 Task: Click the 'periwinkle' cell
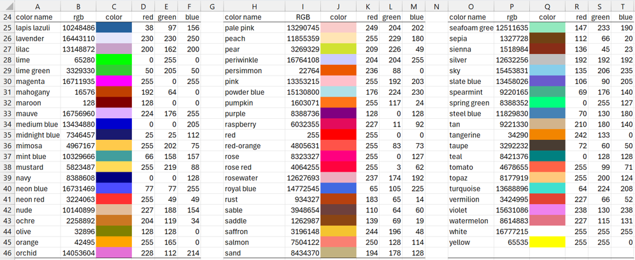click(254, 60)
